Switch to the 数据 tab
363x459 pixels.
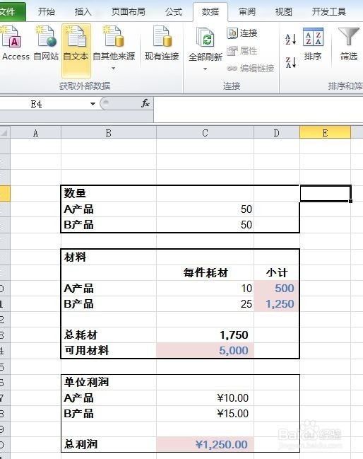pyautogui.click(x=210, y=12)
